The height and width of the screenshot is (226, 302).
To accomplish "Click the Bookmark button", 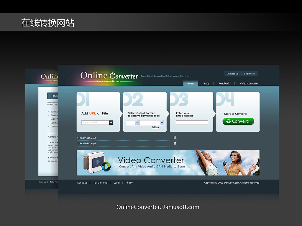I will point(249,74).
